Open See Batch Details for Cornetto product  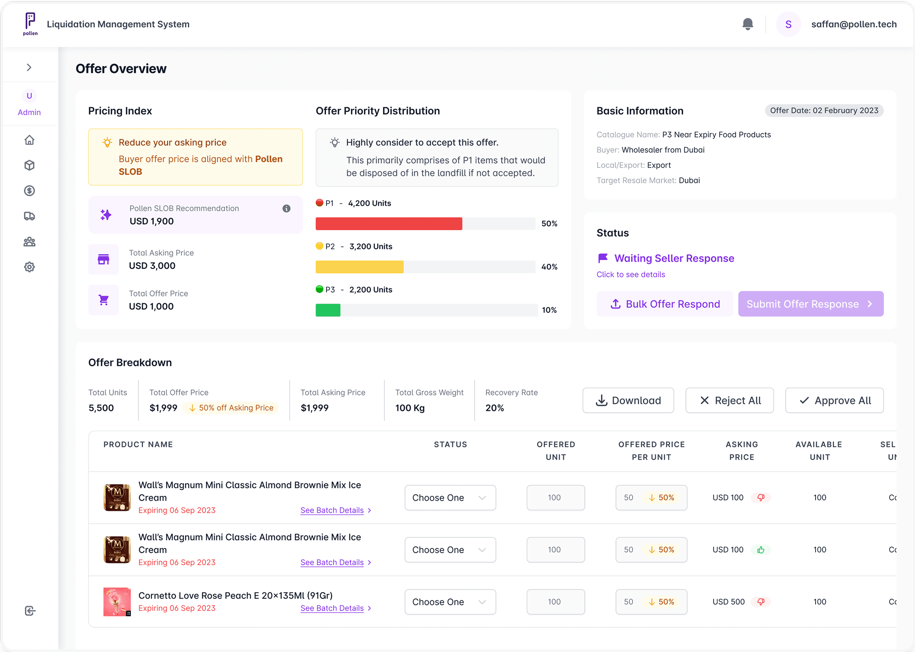pyautogui.click(x=336, y=608)
